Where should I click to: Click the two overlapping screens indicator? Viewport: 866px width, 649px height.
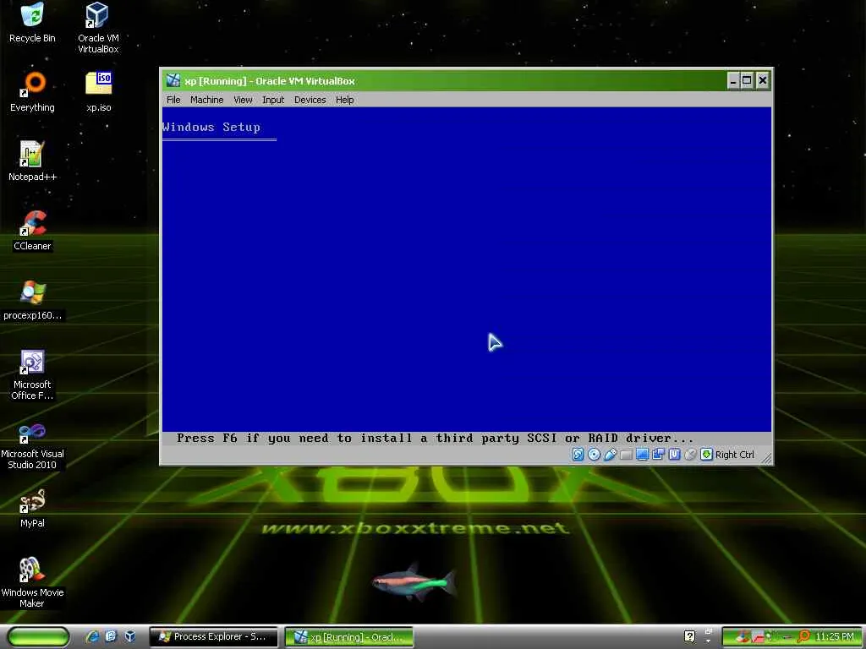[x=658, y=454]
